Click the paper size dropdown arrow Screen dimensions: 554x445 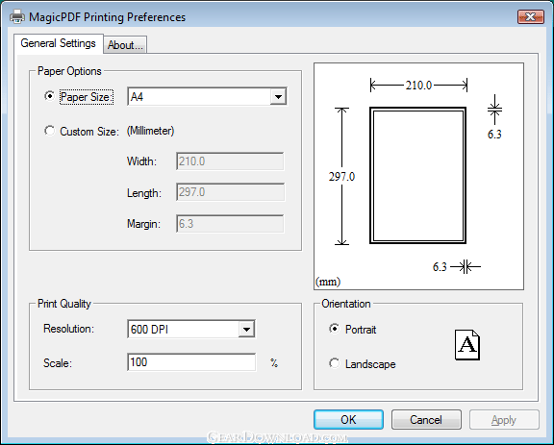pyautogui.click(x=278, y=96)
